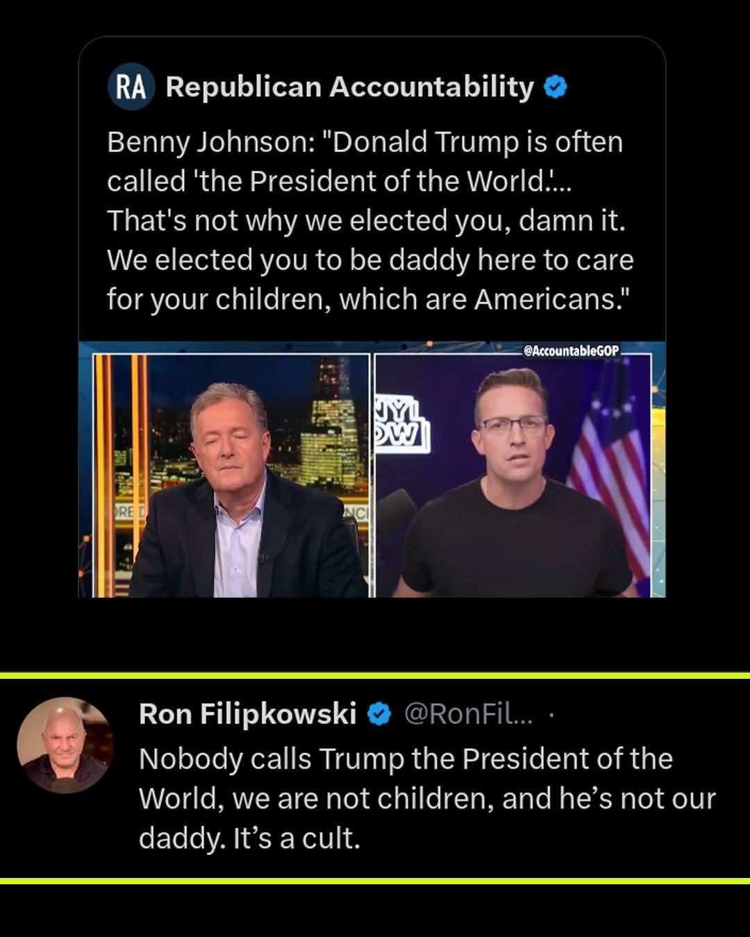Image resolution: width=750 pixels, height=937 pixels.
Task: Click the @AccountableGOP watermark on the video
Action: tap(571, 351)
